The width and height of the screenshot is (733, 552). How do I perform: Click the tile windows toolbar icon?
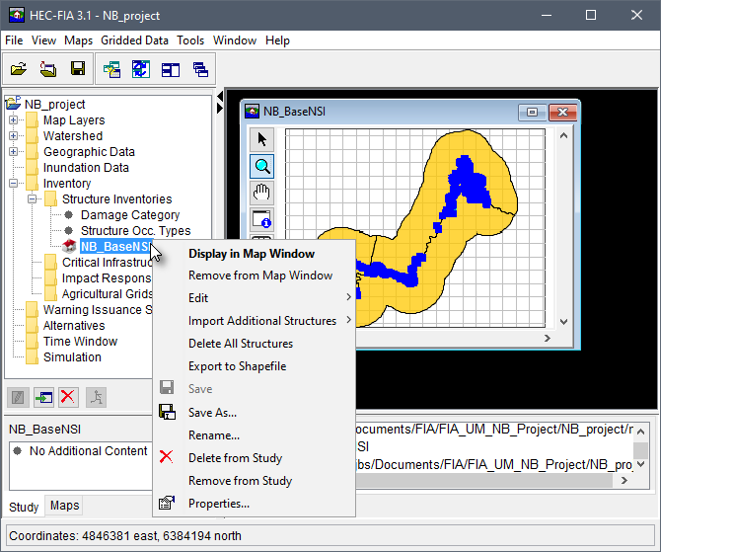click(170, 69)
